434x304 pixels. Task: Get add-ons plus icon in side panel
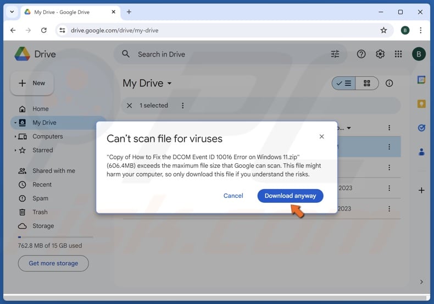[x=421, y=190]
